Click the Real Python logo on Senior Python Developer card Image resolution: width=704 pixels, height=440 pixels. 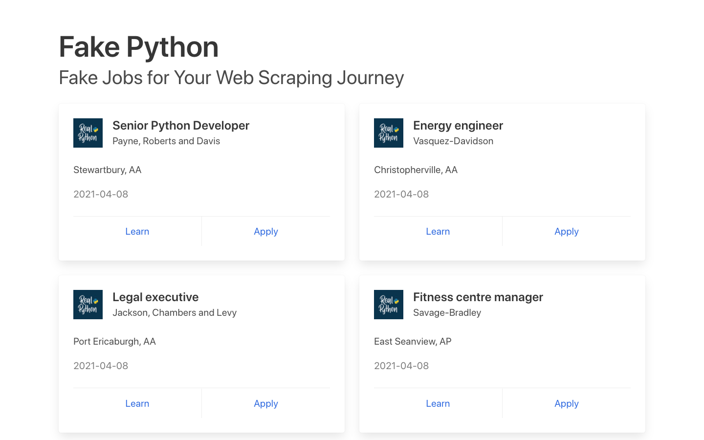[x=88, y=132]
